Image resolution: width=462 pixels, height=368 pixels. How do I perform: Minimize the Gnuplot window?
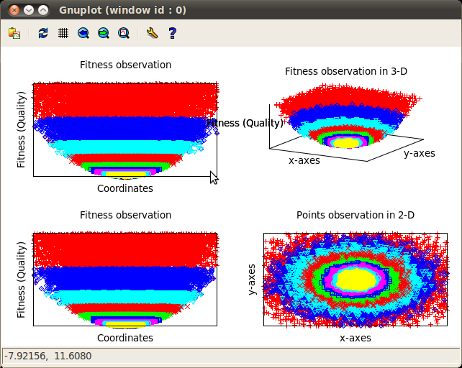pos(28,10)
